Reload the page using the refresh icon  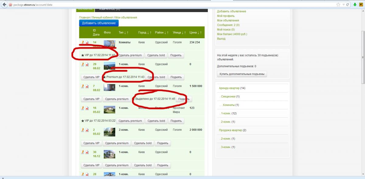(x=348, y=5)
